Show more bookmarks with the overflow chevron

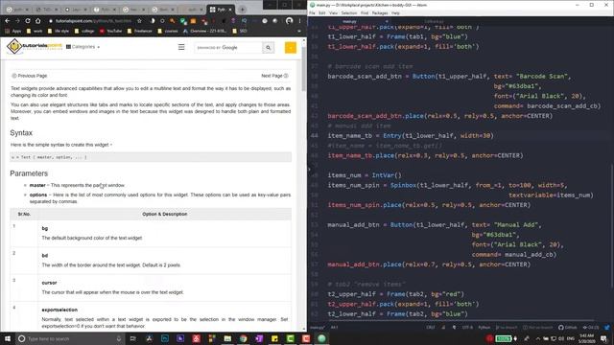tap(299, 31)
